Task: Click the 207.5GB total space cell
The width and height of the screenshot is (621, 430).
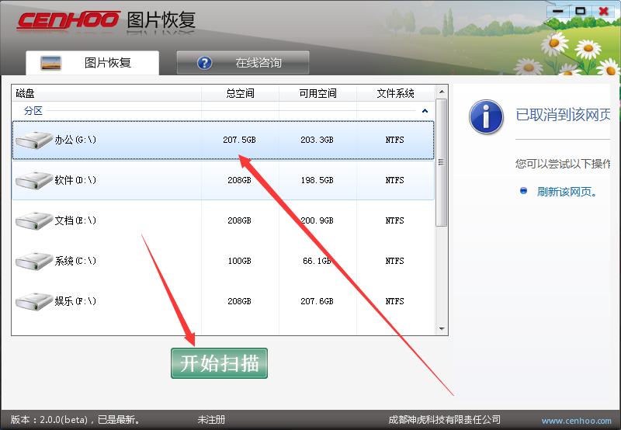Action: pyautogui.click(x=239, y=140)
